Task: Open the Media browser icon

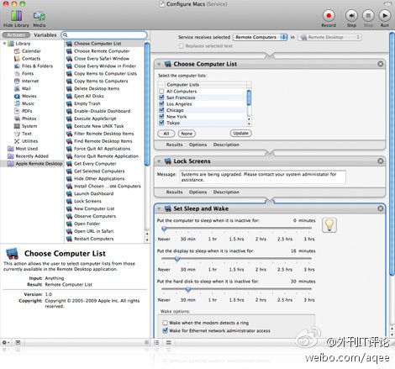Action: pyautogui.click(x=39, y=16)
